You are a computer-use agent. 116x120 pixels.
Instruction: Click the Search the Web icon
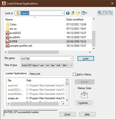[100, 13]
